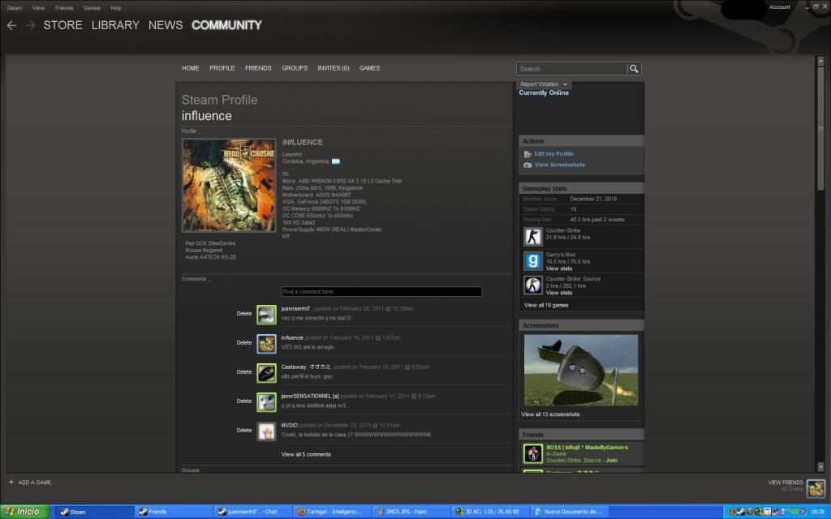The image size is (831, 519).
Task: Click BOSS | bRujE friend avatar
Action: pyautogui.click(x=533, y=454)
